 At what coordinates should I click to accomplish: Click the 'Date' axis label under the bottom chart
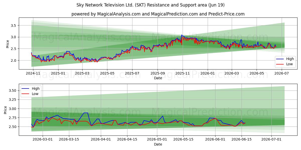(x=158, y=144)
